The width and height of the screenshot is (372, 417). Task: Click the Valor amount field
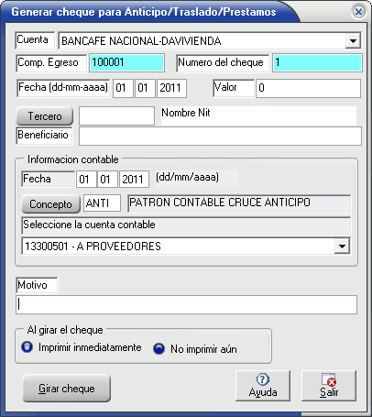[308, 88]
